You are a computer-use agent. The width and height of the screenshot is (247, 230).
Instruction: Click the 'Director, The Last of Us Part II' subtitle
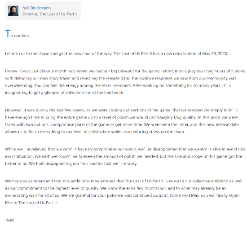pyautogui.click(x=50, y=14)
